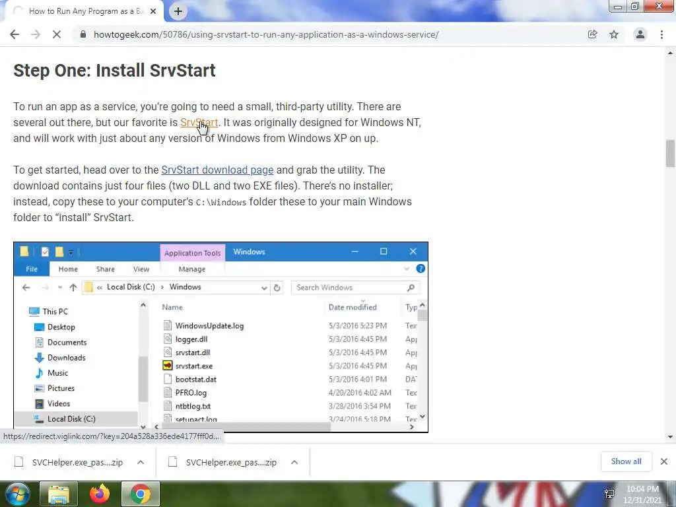Click the share page icon in the address bar

point(592,34)
